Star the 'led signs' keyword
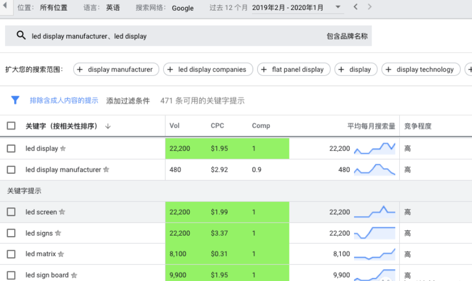Image resolution: width=472 pixels, height=281 pixels. 58,233
